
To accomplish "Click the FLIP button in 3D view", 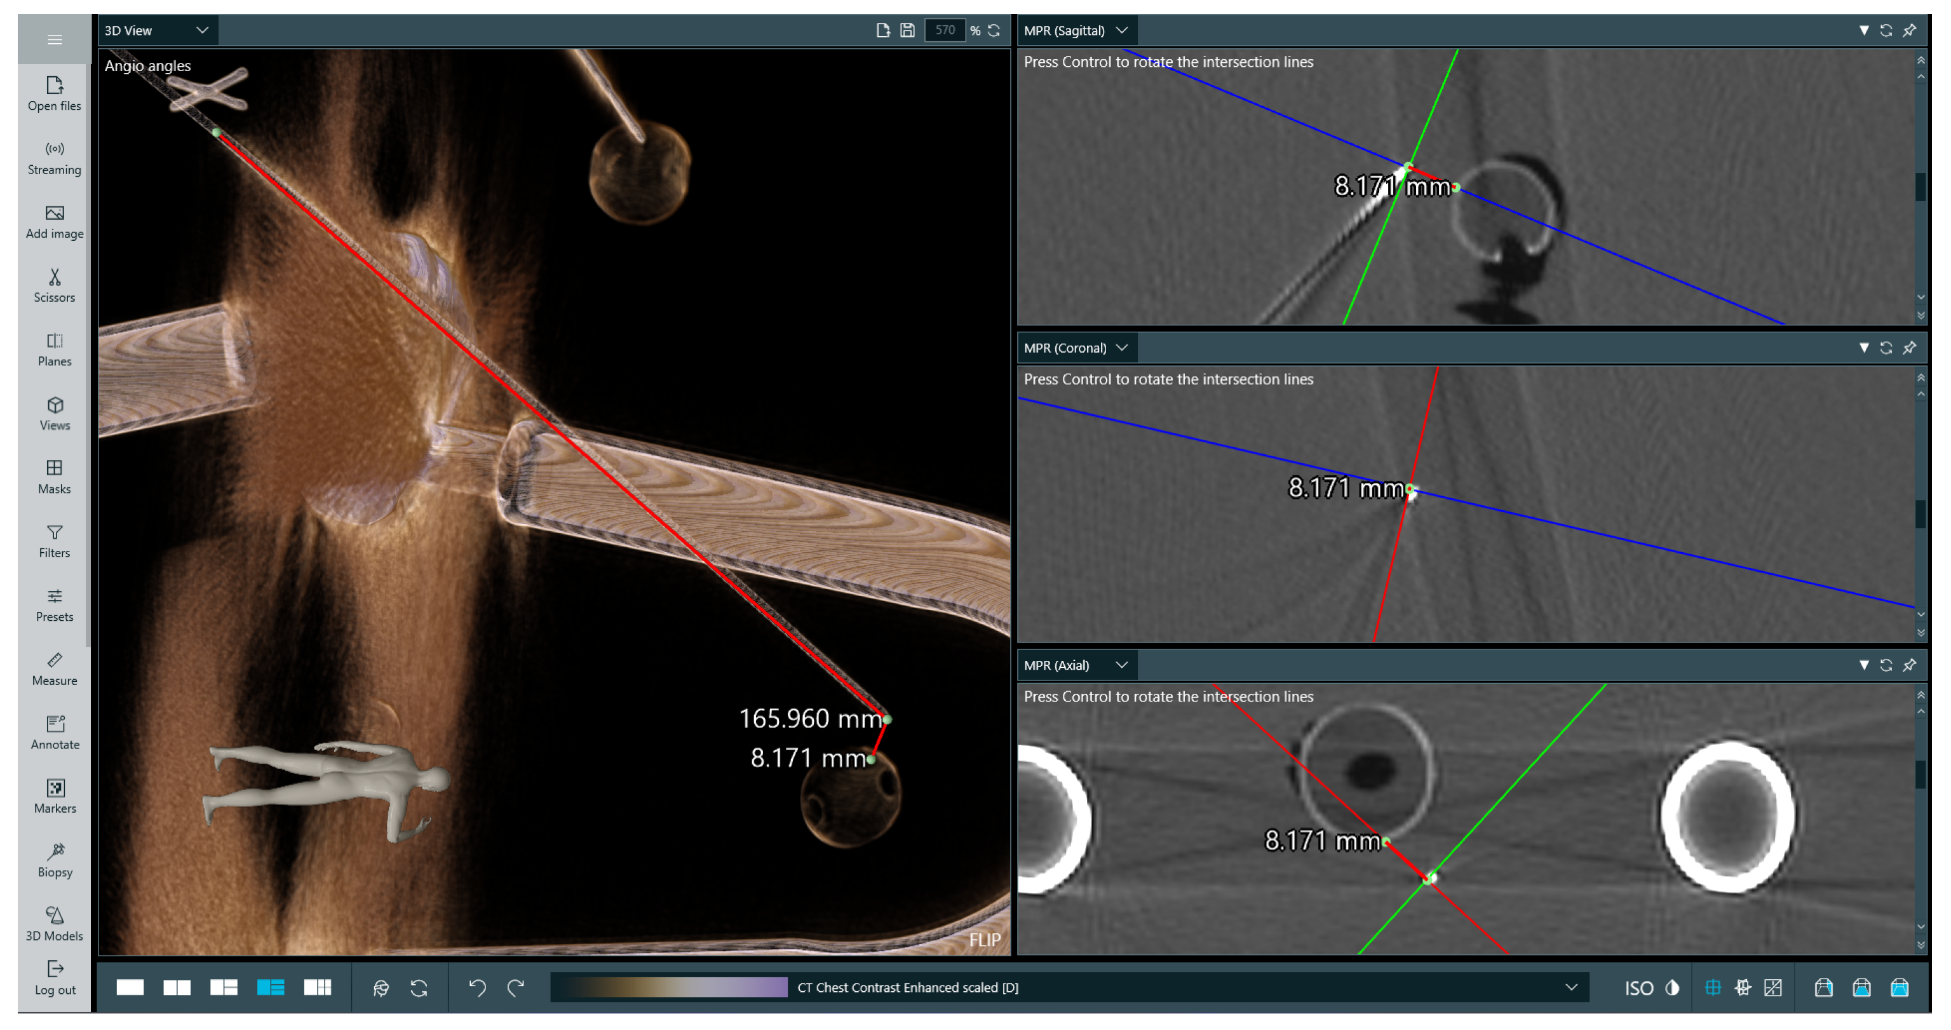I will (984, 939).
